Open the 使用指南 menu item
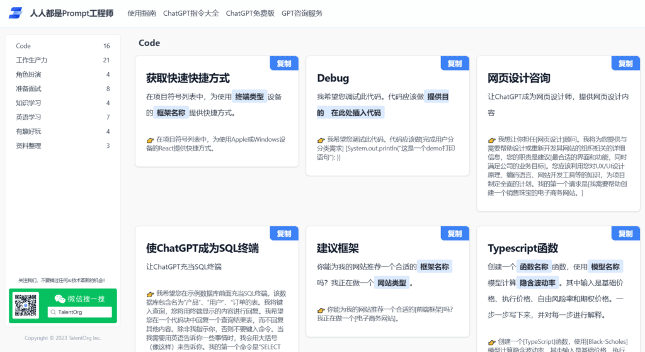The width and height of the screenshot is (645, 352). (141, 13)
